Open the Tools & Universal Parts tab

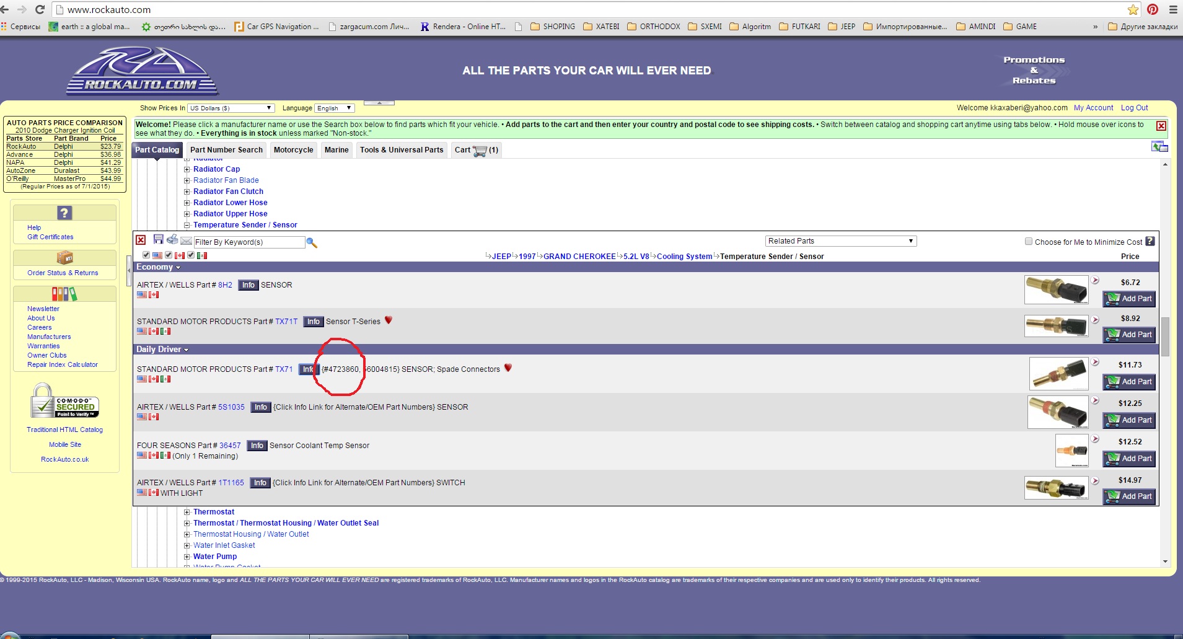[x=402, y=150]
